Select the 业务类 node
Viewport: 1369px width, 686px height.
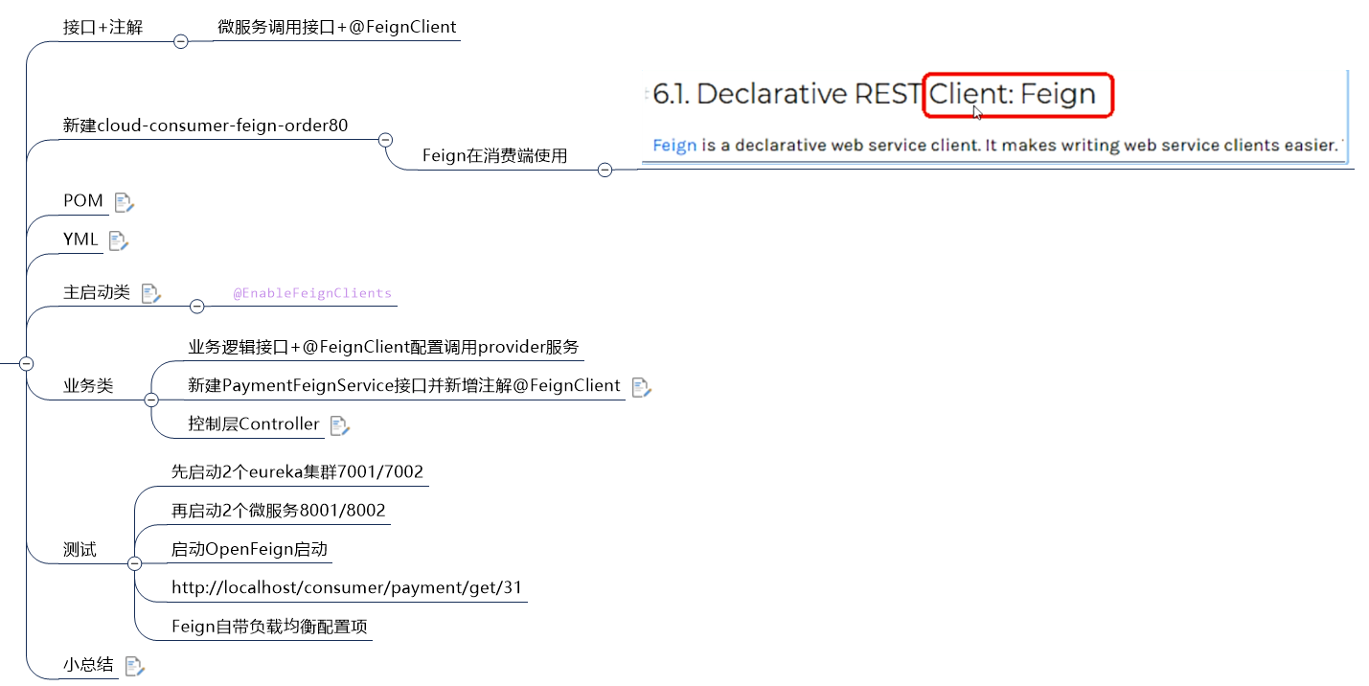[x=88, y=385]
